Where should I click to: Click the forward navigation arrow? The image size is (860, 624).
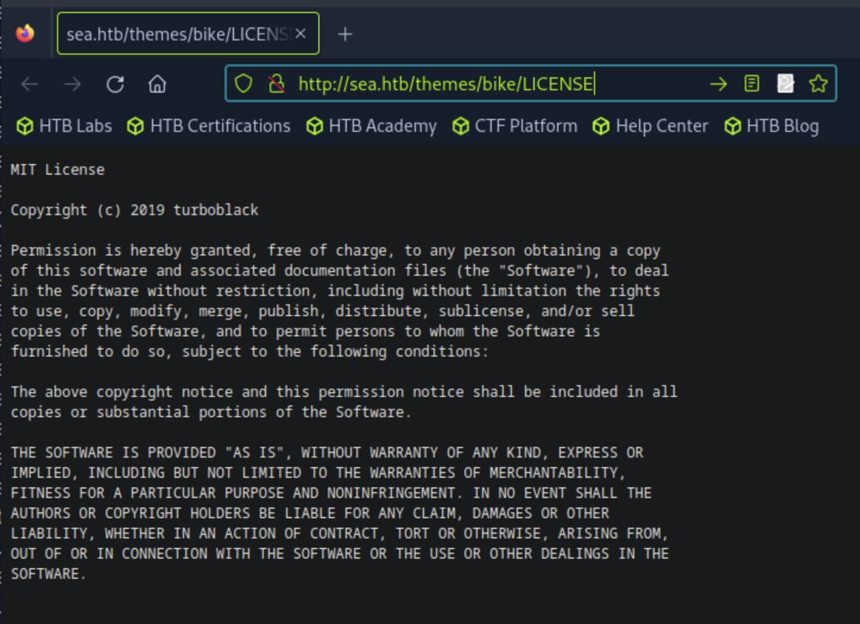pyautogui.click(x=72, y=84)
